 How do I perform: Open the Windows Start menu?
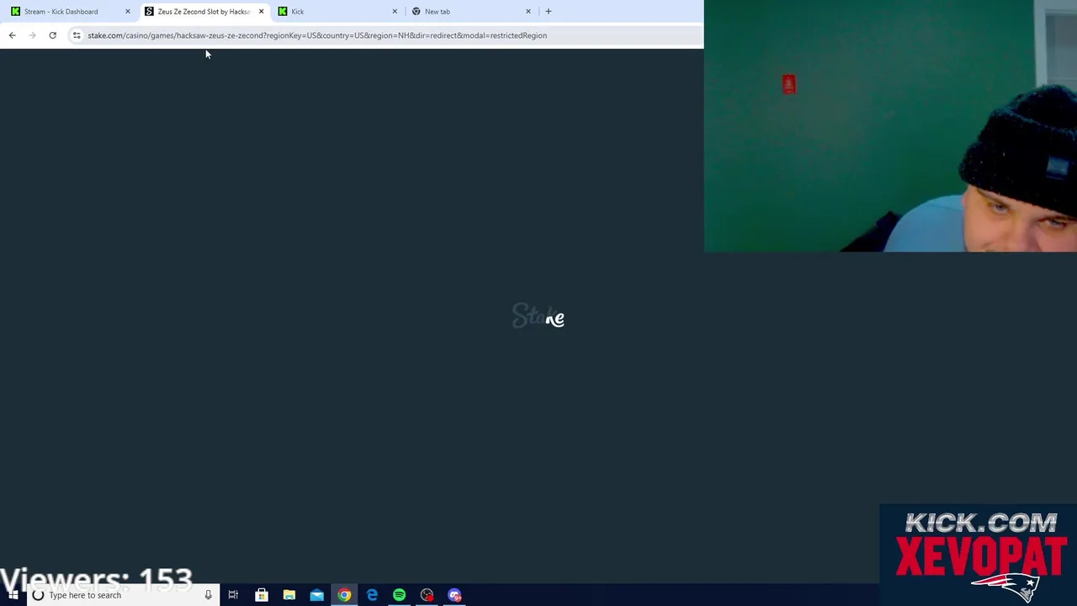tap(13, 595)
